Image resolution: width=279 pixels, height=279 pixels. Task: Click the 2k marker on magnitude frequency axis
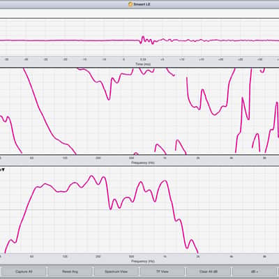(x=198, y=257)
